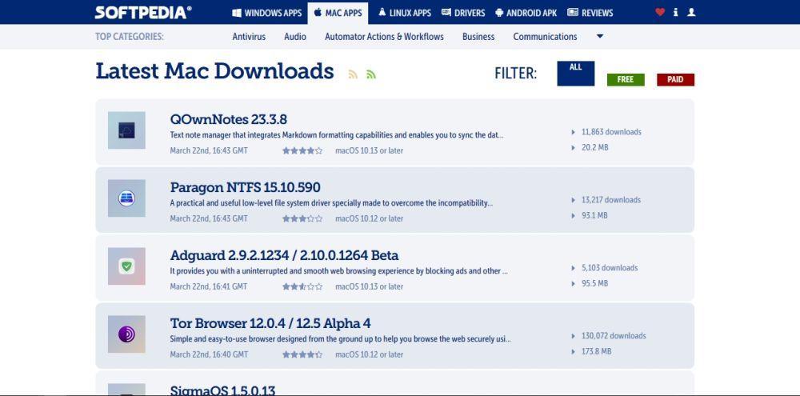Click the '173.8 MB' size text
Image resolution: width=800 pixels, height=396 pixels.
tap(597, 352)
